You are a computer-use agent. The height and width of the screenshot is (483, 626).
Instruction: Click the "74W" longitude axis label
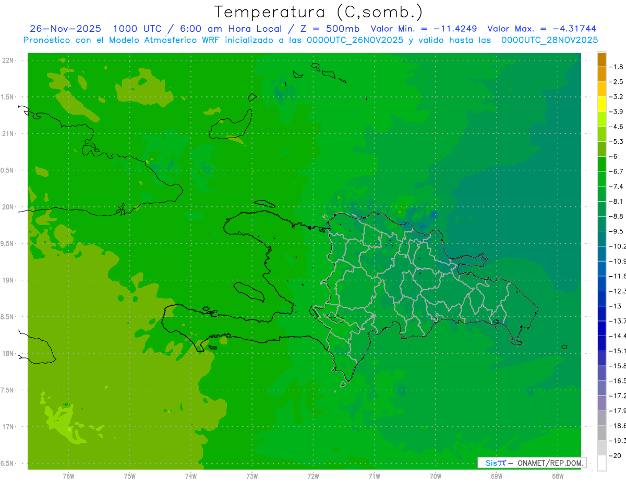191,476
